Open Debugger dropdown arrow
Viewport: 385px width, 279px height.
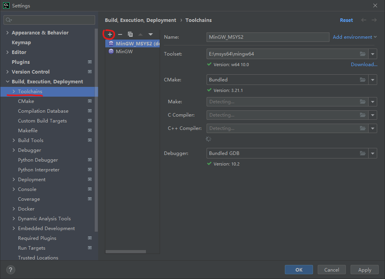[x=373, y=153]
